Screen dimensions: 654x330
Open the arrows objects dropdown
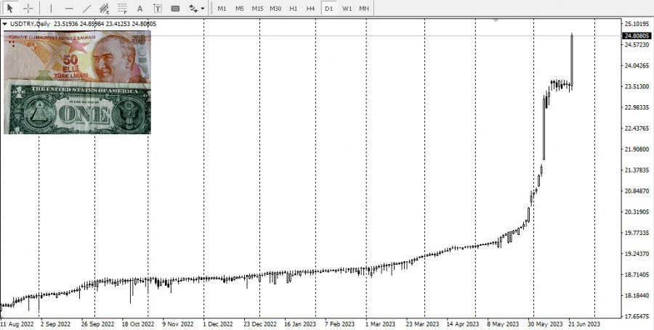point(196,8)
